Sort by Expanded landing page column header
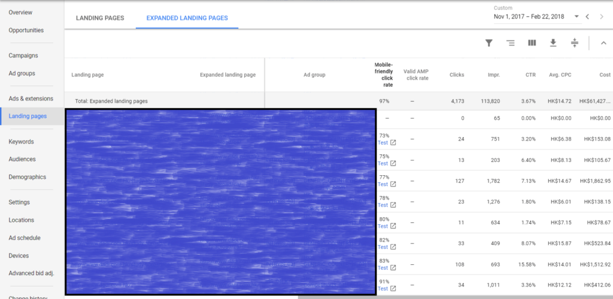Viewport: 613px width, 299px height. point(227,75)
